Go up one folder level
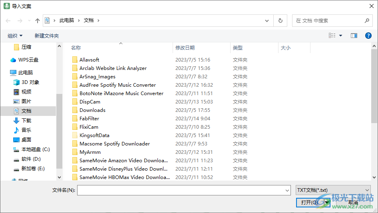 coord(38,21)
